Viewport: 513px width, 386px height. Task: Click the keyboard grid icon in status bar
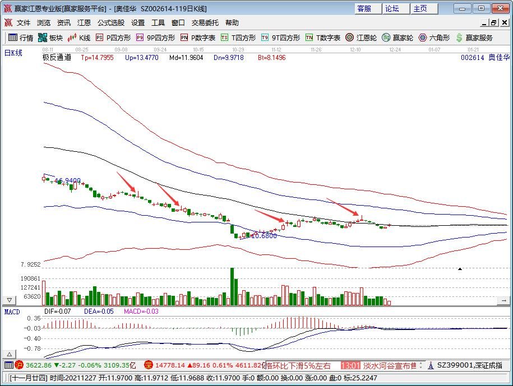9,365
